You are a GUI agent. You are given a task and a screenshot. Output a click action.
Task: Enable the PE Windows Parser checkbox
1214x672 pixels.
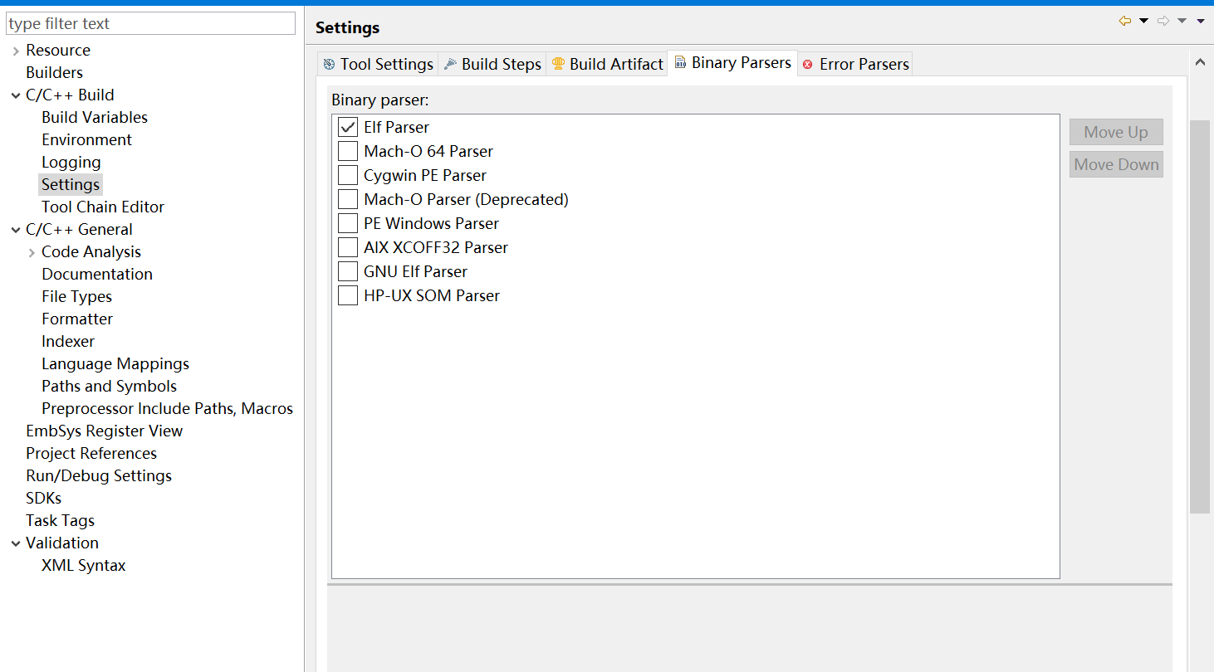348,223
